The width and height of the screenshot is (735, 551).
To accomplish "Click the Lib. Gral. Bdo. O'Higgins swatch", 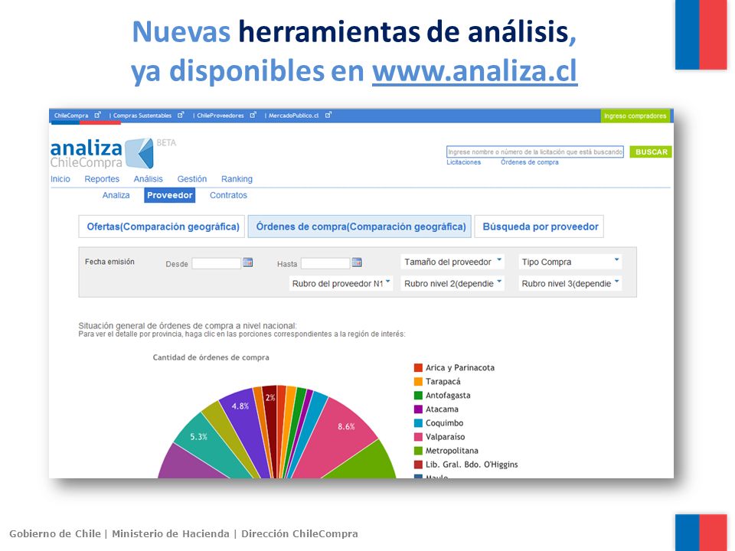I will point(419,465).
